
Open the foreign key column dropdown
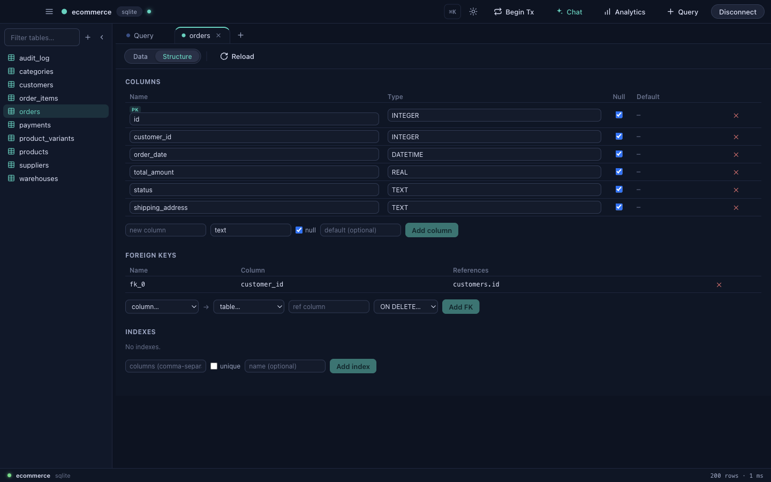(x=162, y=307)
